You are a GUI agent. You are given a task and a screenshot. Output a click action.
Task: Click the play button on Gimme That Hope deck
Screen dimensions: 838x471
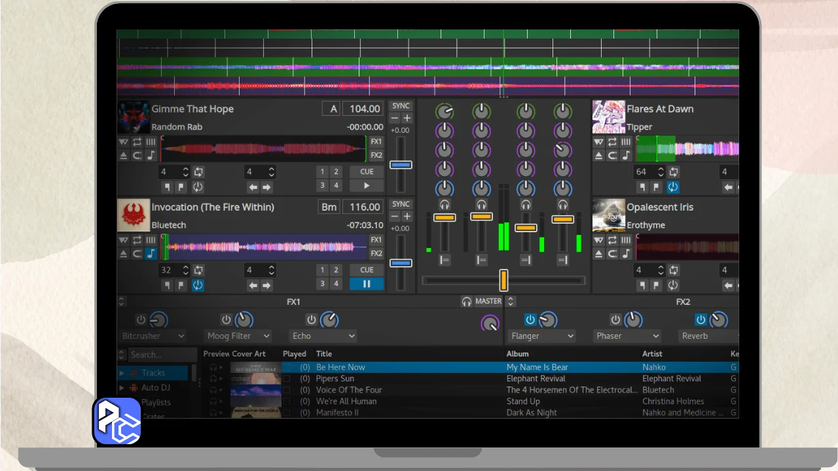pos(367,186)
